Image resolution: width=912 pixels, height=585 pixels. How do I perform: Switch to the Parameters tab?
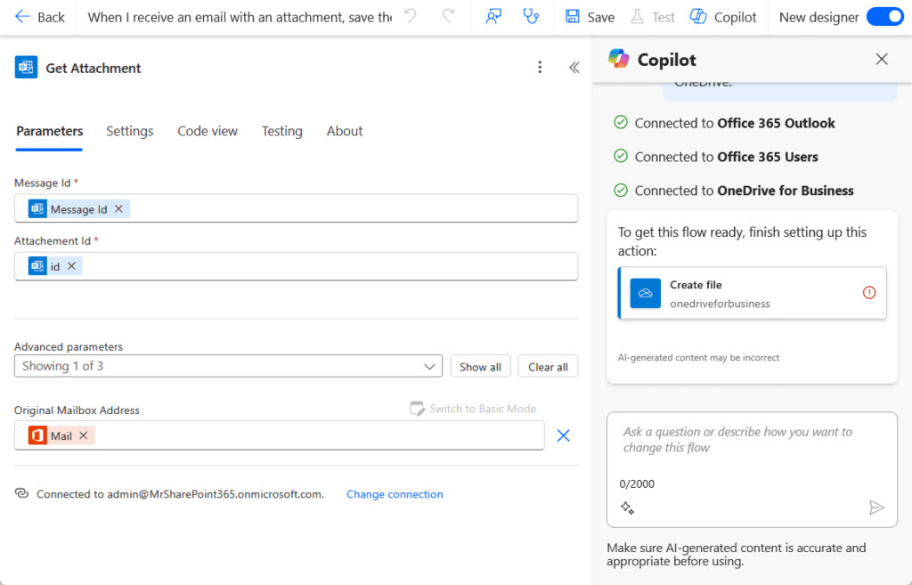tap(50, 131)
